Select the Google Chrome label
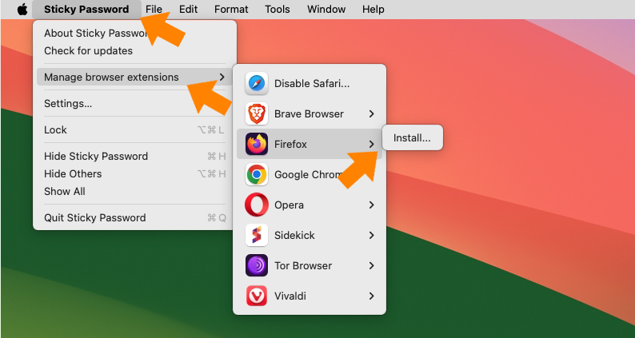 click(309, 174)
